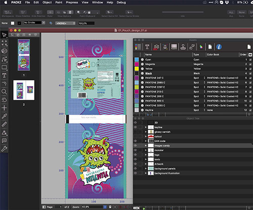
Task: Select the pen path edit tool
Action: (4, 59)
